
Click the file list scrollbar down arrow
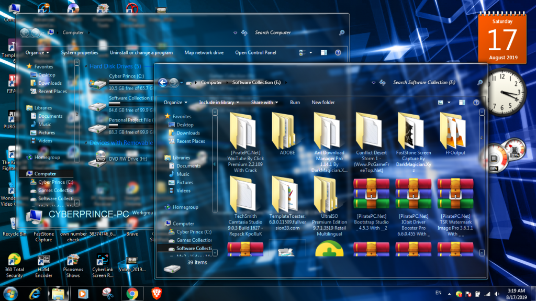482,253
